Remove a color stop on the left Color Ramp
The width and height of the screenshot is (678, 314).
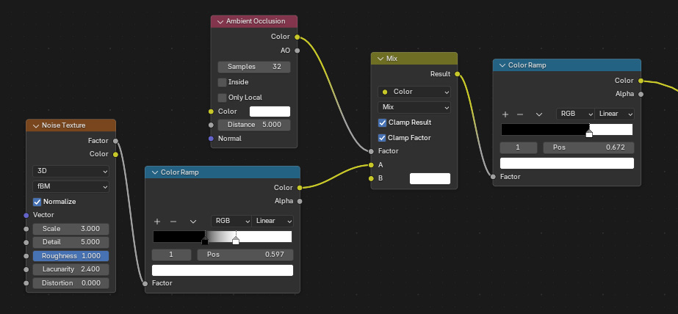tap(173, 221)
